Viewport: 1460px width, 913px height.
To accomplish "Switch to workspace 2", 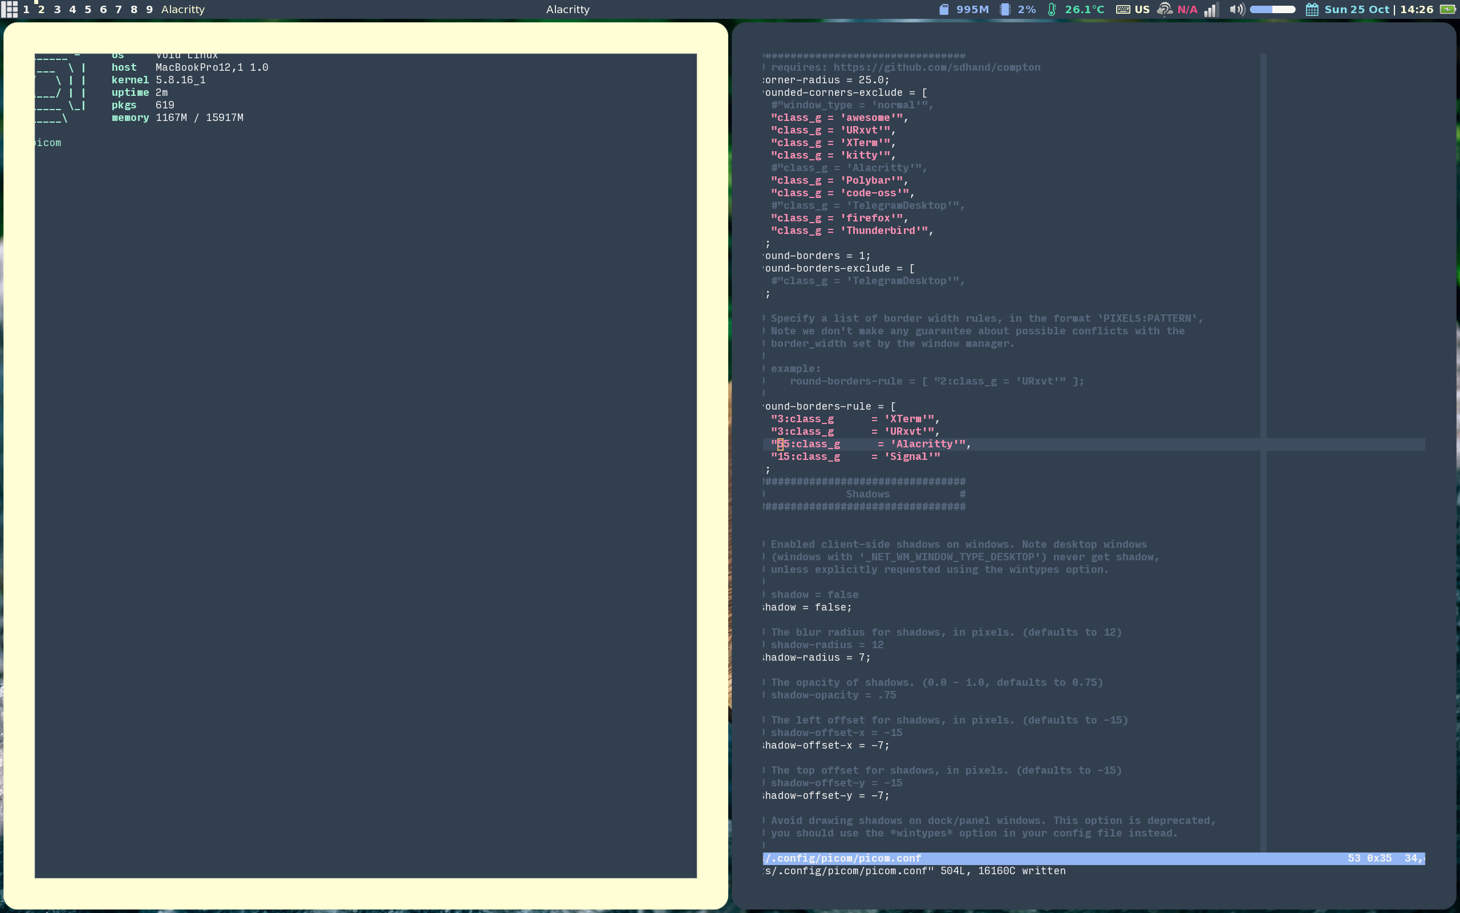I will tap(42, 9).
